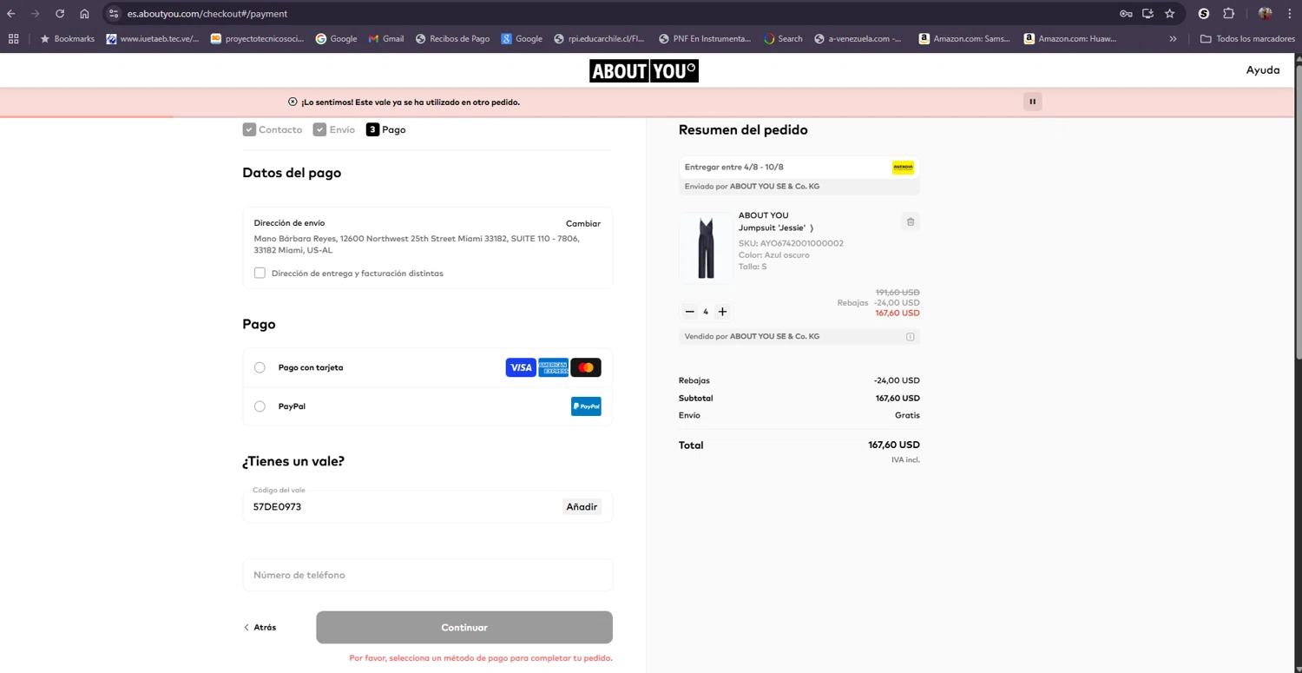Click the Visa card logo
The height and width of the screenshot is (673, 1302).
[x=521, y=368]
